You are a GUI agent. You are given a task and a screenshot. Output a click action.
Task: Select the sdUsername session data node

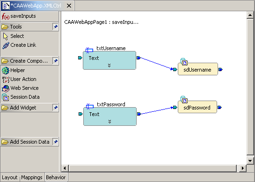(198, 69)
